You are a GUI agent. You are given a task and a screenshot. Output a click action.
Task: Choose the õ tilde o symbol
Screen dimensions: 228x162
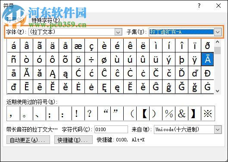pos(65,59)
